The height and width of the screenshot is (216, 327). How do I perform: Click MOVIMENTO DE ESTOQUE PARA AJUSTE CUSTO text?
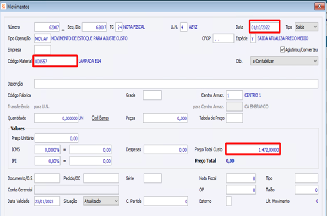tap(89, 38)
